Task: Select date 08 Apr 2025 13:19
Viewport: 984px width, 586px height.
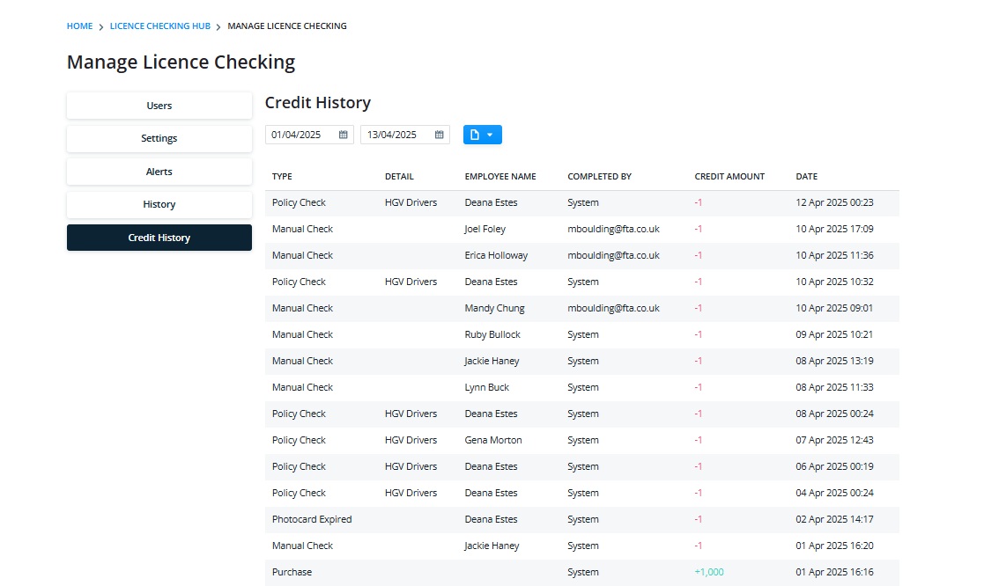Action: coord(834,361)
